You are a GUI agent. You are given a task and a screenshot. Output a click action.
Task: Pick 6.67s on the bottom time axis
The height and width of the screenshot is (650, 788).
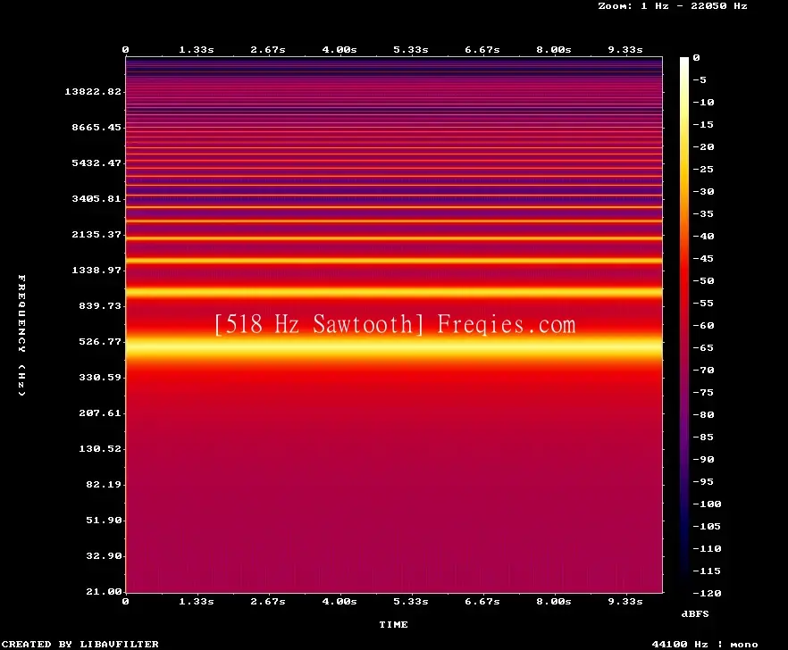482,601
